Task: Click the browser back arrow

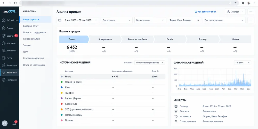Action: coord(4,3)
